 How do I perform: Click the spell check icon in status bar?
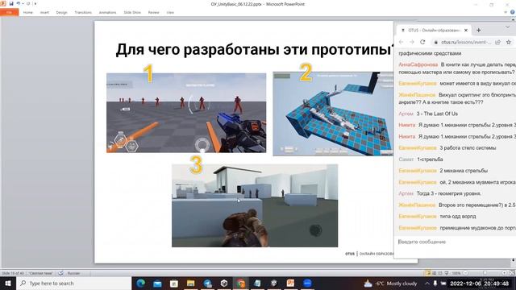[x=60, y=273]
